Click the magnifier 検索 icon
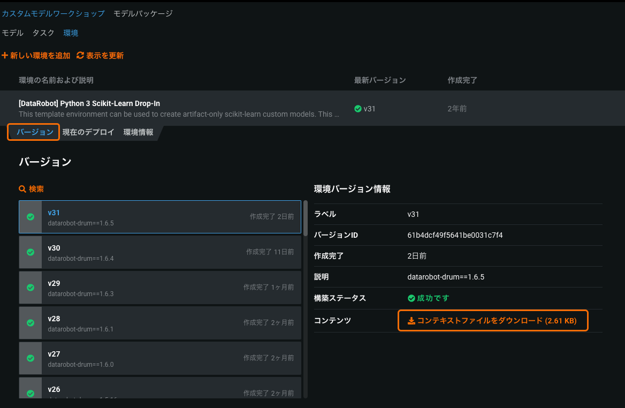The width and height of the screenshot is (625, 408). pyautogui.click(x=22, y=189)
